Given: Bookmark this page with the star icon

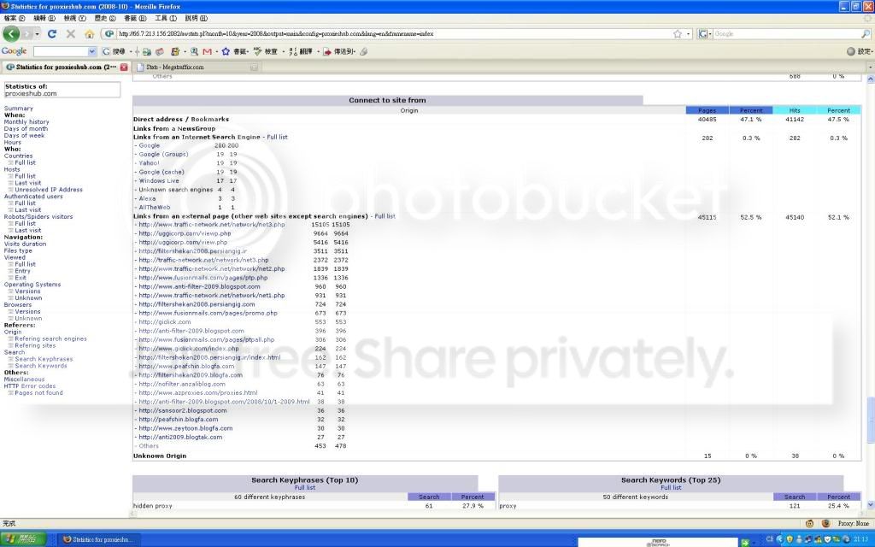Looking at the screenshot, I should click(678, 34).
